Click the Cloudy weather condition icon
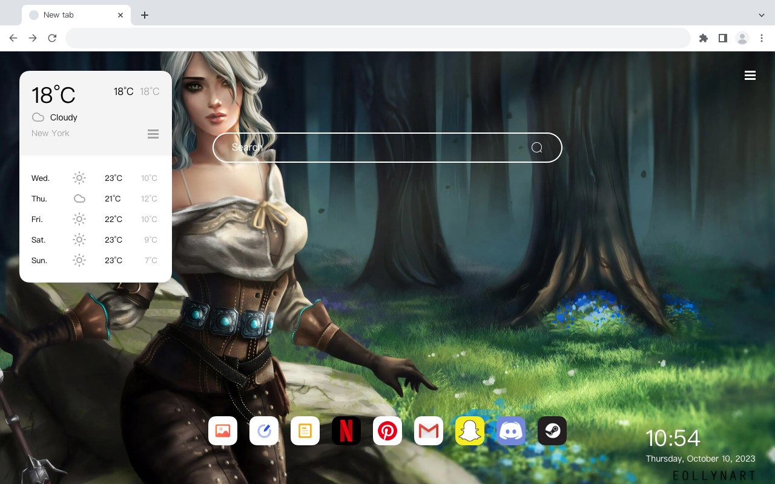The image size is (775, 484). tap(38, 117)
